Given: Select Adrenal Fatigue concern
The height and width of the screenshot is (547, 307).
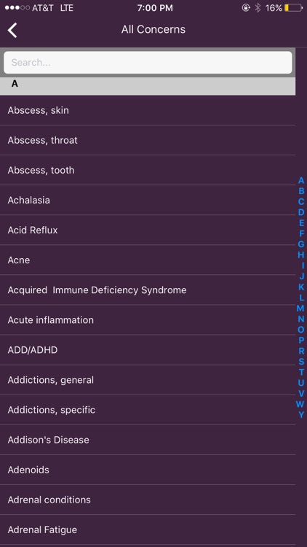Looking at the screenshot, I should 148,530.
